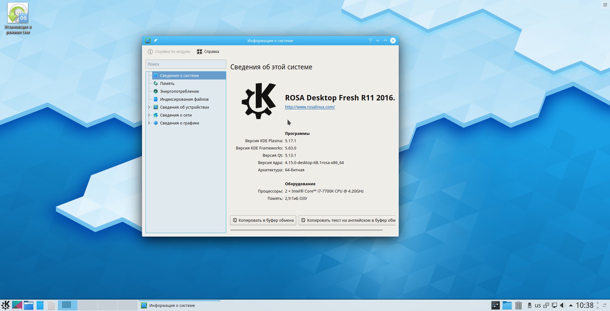Open the 'Справка' help menu
The width and height of the screenshot is (610, 311).
coord(208,52)
